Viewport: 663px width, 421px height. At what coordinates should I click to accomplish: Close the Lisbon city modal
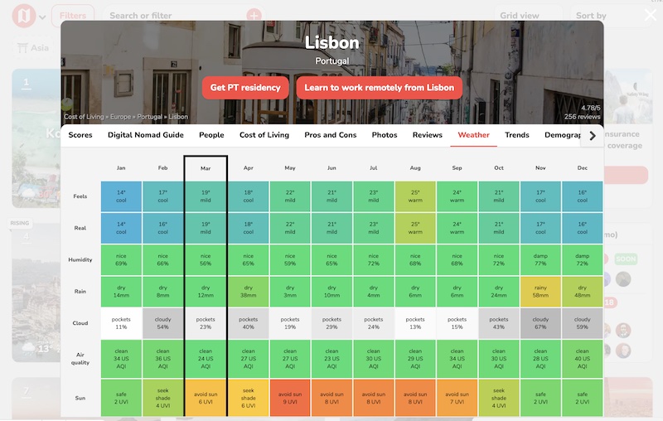[651, 15]
